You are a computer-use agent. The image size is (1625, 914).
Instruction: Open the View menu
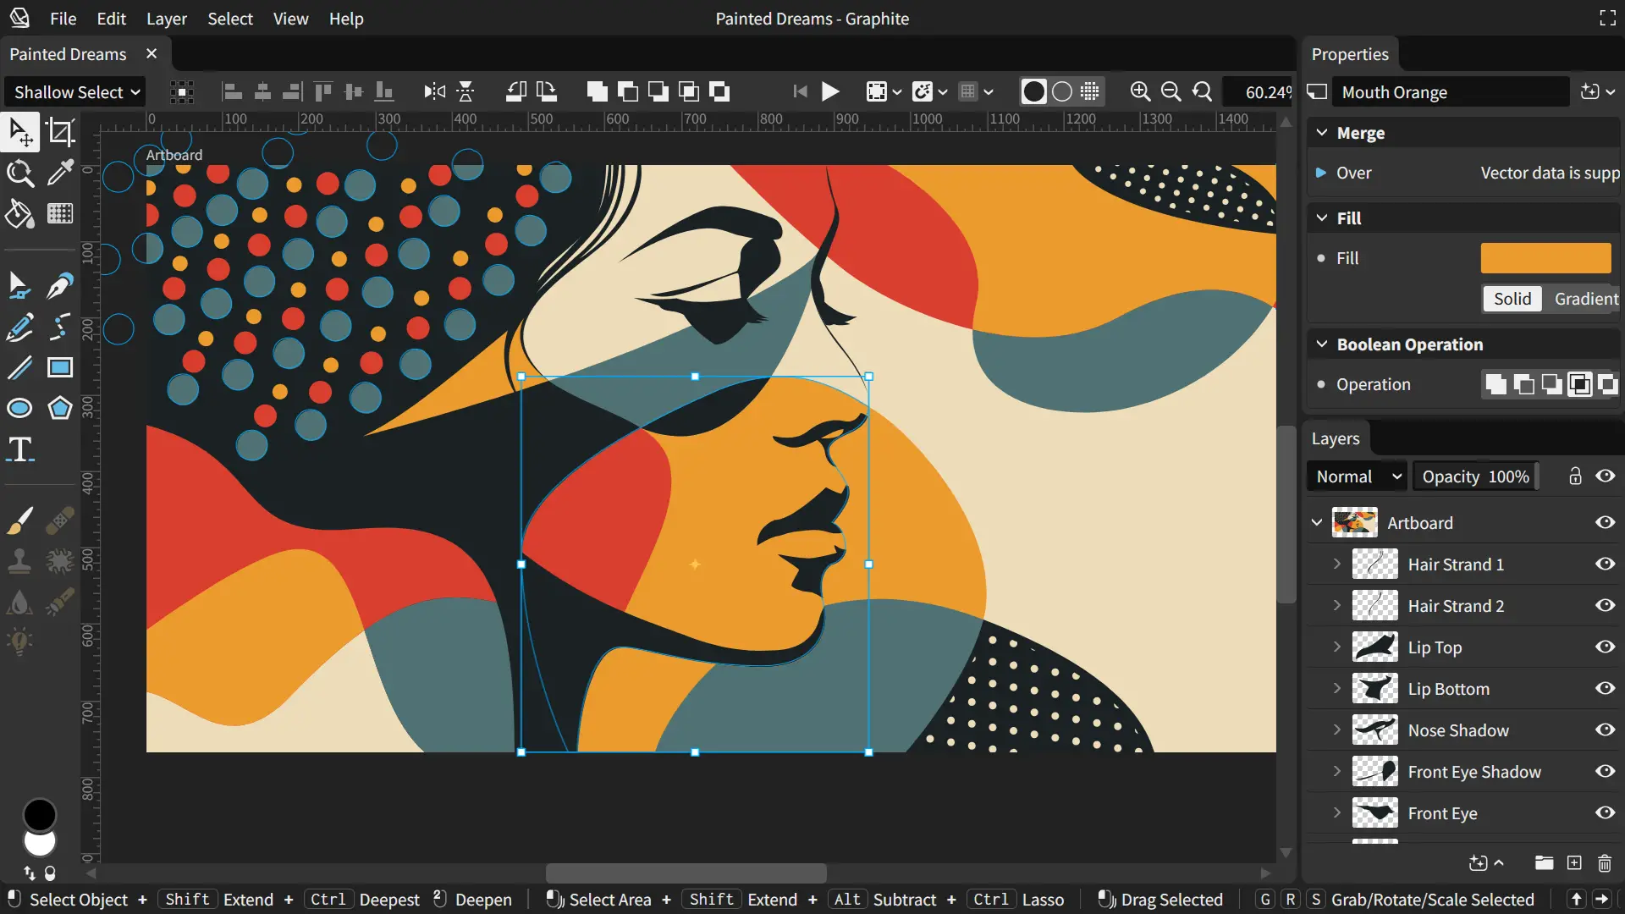pyautogui.click(x=290, y=19)
